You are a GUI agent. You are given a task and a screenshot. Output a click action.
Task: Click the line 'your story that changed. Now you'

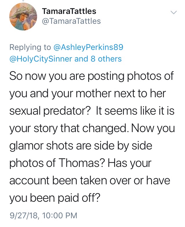click(92, 129)
